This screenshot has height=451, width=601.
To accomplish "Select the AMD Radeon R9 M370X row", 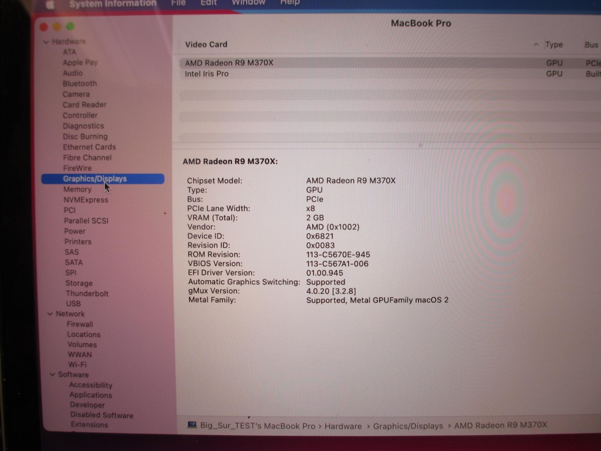I will [390, 63].
